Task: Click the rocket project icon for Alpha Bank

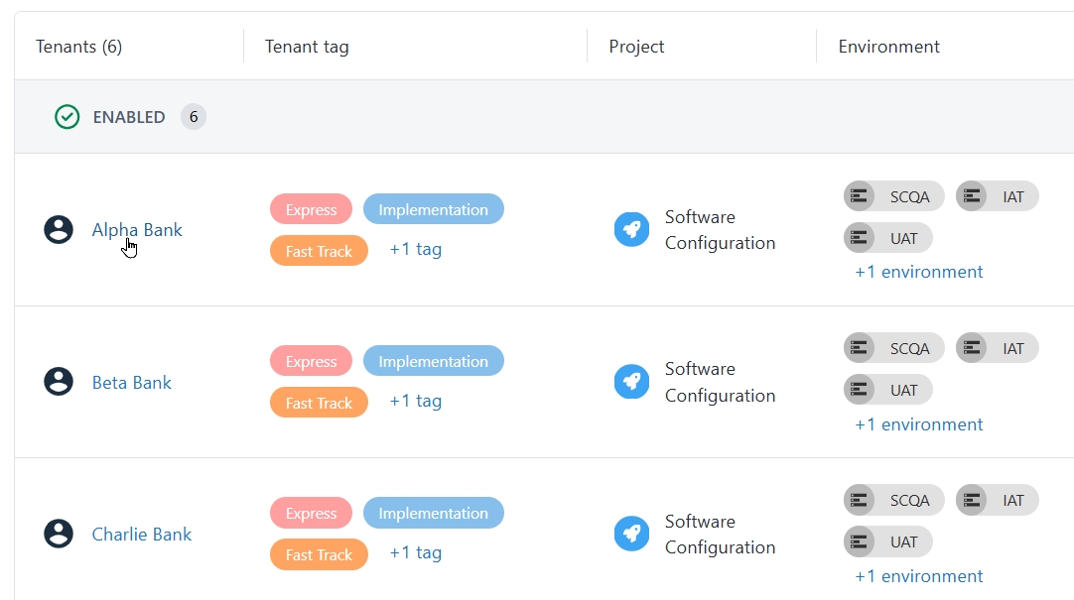Action: tap(631, 229)
